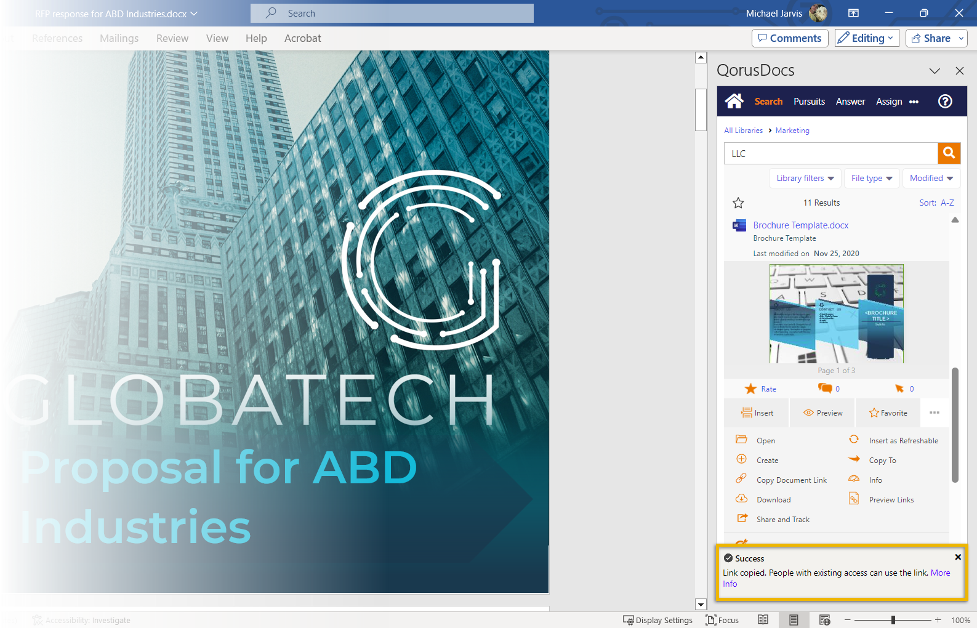Open the Acrobat ribbon tab
The image size is (977, 628).
click(302, 38)
